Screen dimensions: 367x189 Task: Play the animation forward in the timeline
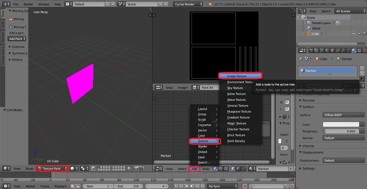coord(192,186)
